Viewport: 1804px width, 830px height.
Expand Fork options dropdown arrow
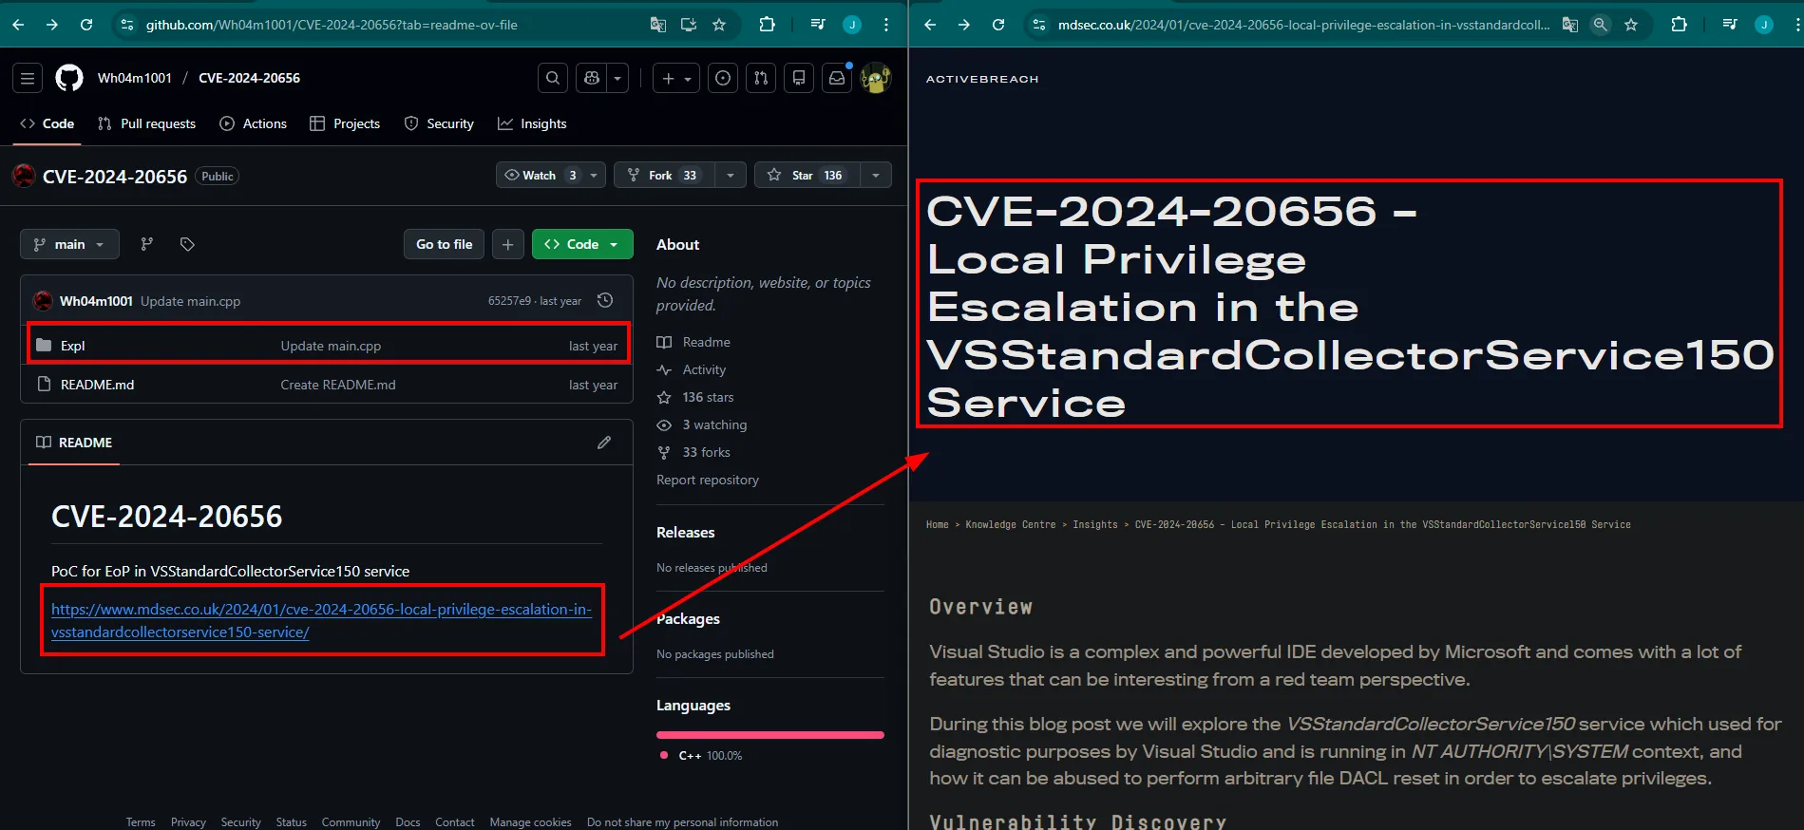point(730,175)
